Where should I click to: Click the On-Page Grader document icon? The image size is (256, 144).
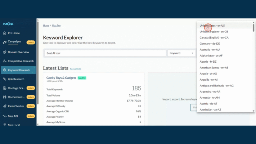pyautogui.click(x=5, y=88)
